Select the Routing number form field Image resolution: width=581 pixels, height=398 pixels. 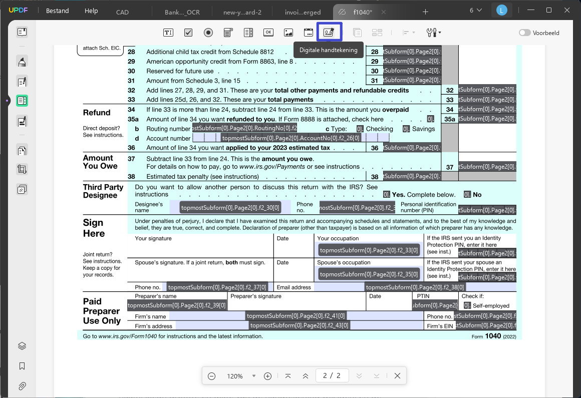click(244, 129)
